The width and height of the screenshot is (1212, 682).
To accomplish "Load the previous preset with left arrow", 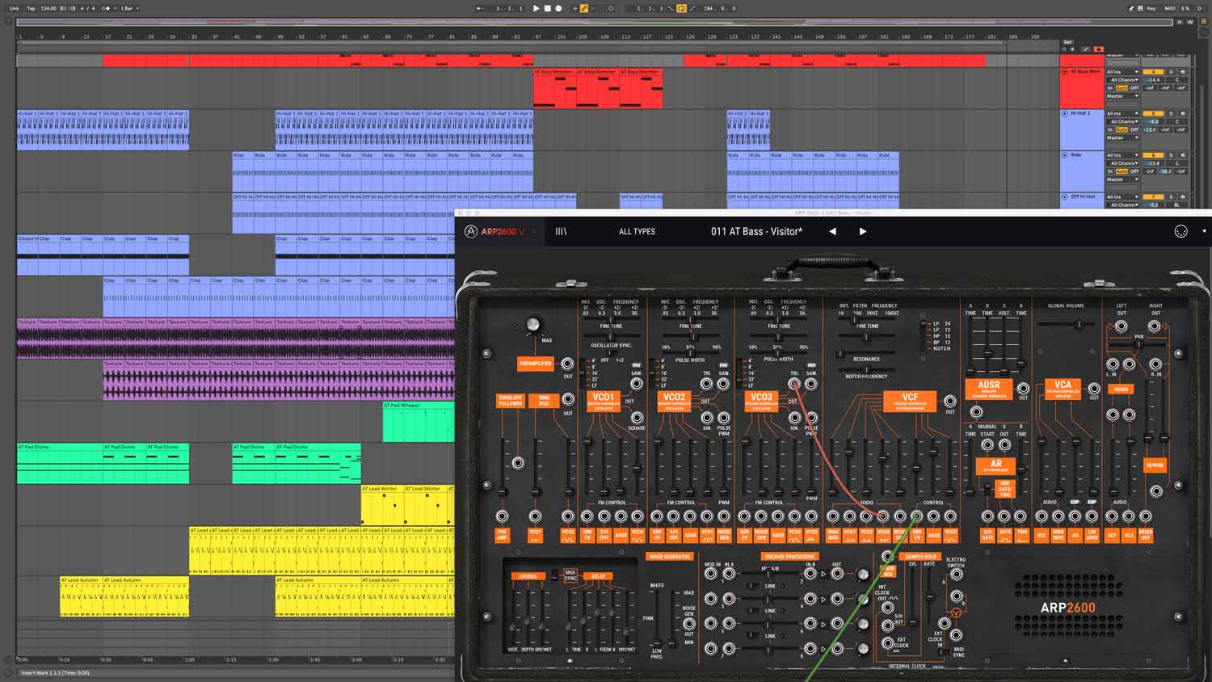I will pos(832,232).
